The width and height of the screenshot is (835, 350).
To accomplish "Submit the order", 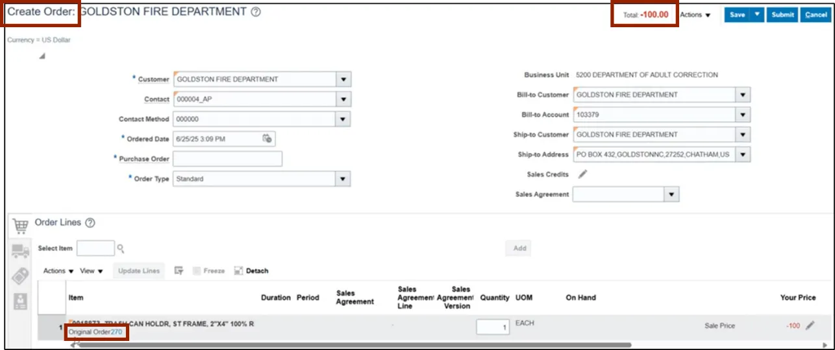I will coord(782,15).
